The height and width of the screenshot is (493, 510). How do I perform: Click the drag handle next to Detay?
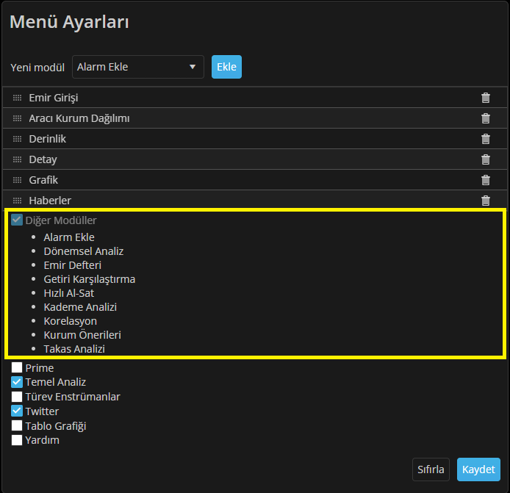click(17, 159)
